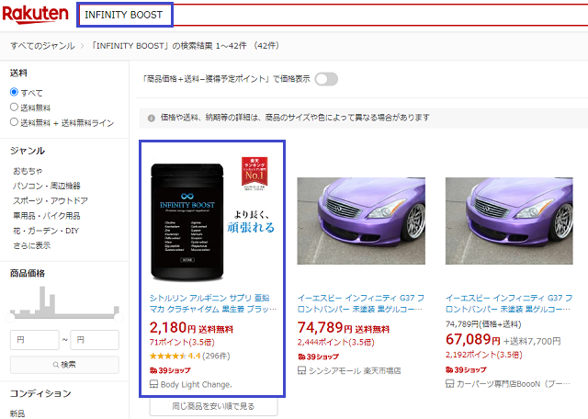Open the INFINITY BOOST supplement product image
The image size is (588, 419).
212,221
